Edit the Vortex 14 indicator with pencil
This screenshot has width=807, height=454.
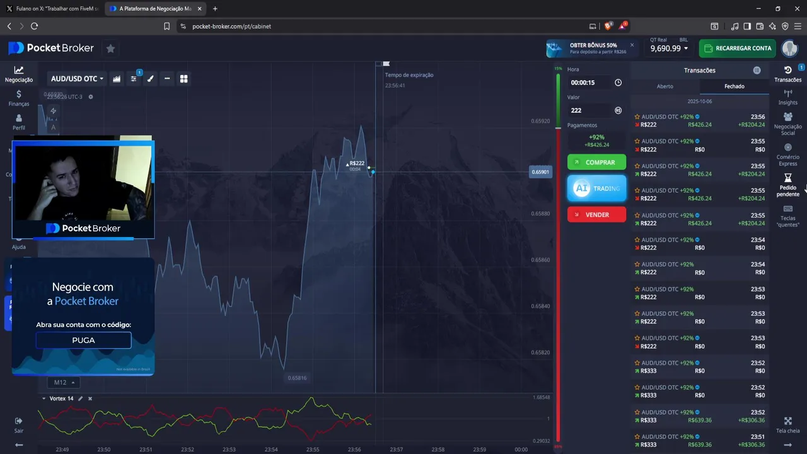(x=80, y=399)
